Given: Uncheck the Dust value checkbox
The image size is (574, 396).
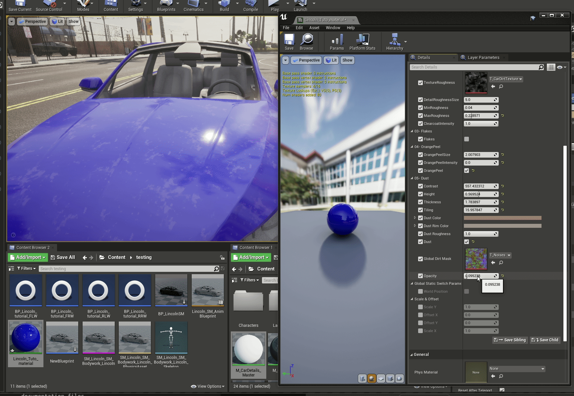Looking at the screenshot, I should click(x=467, y=242).
